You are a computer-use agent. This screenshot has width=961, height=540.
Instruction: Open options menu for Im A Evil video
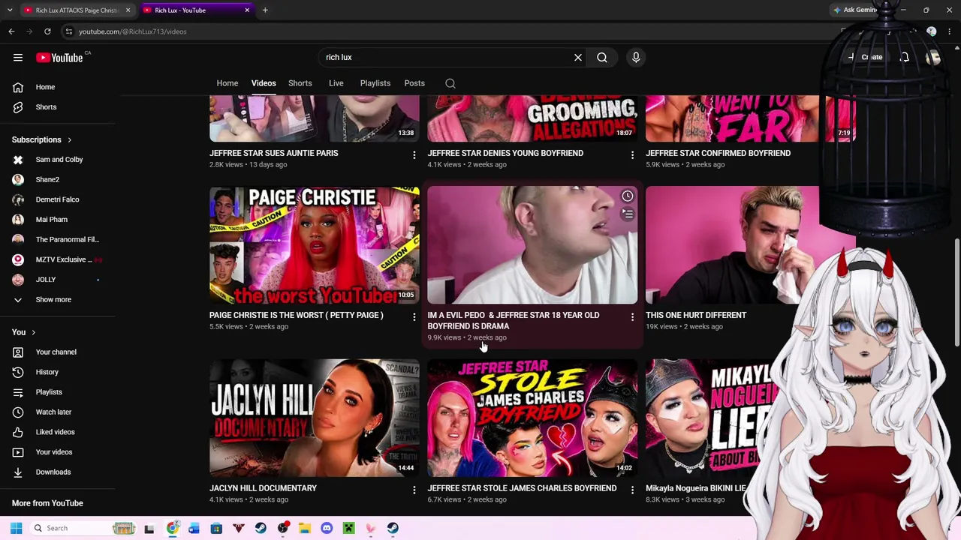tap(632, 316)
